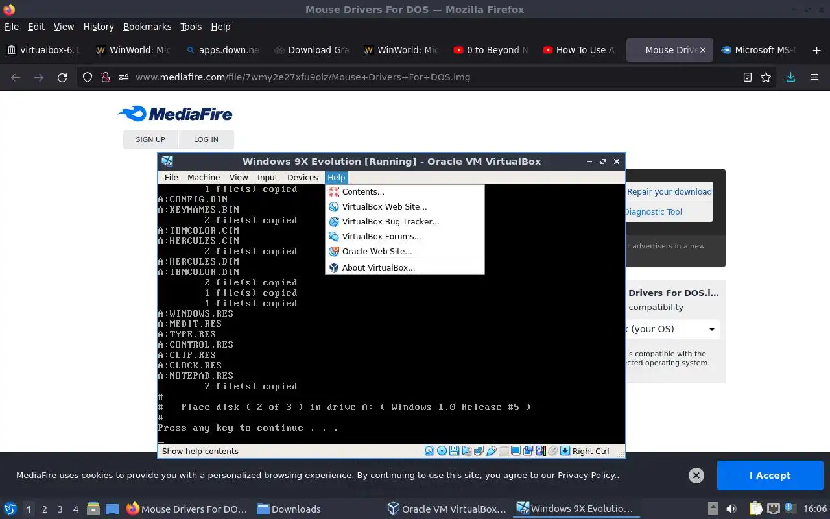
Task: Accept cookies with I Accept button
Action: click(x=770, y=476)
